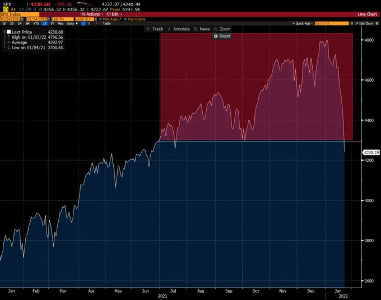Click the start date 01/24/2021 field

click(11, 19)
